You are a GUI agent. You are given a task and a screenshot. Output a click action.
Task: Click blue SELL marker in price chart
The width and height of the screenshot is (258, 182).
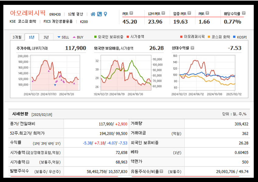click(x=55, y=85)
